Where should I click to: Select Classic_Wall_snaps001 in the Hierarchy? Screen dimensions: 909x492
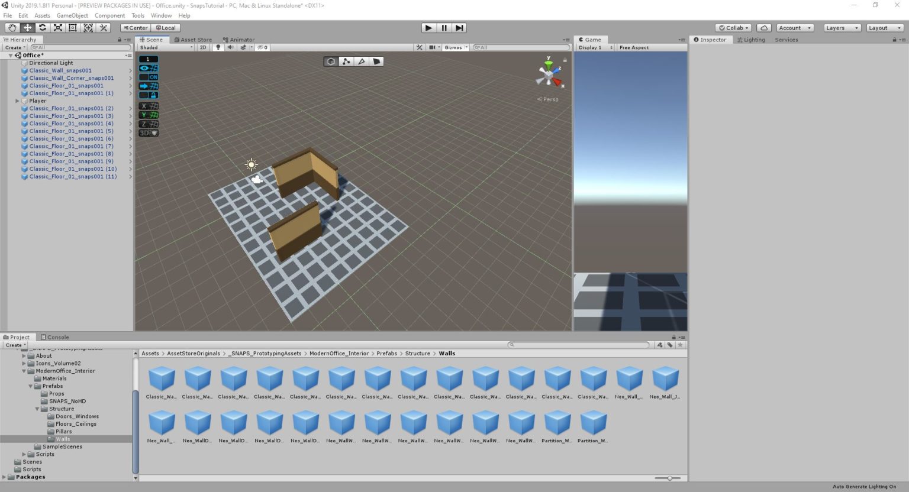click(x=60, y=70)
